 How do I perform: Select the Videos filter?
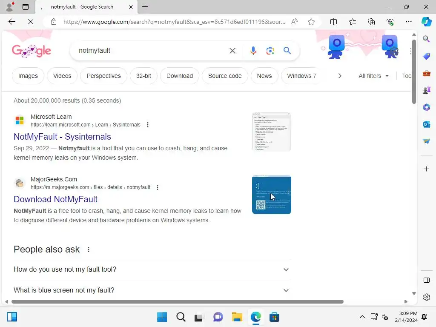(x=62, y=76)
